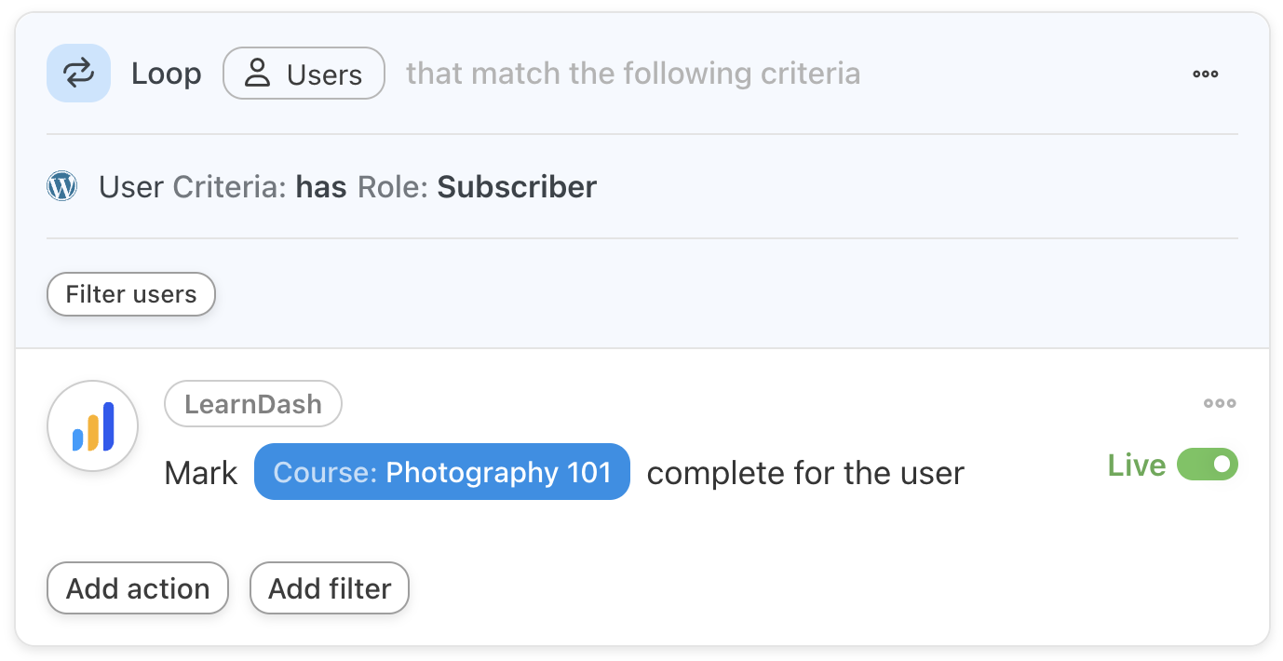Click the Loop heading text
This screenshot has height=661, width=1283.
pyautogui.click(x=166, y=74)
